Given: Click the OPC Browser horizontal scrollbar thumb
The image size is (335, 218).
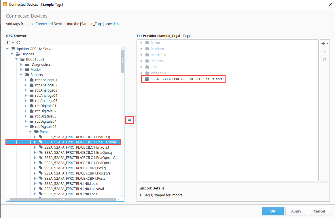Looking at the screenshot, I should point(63,199).
